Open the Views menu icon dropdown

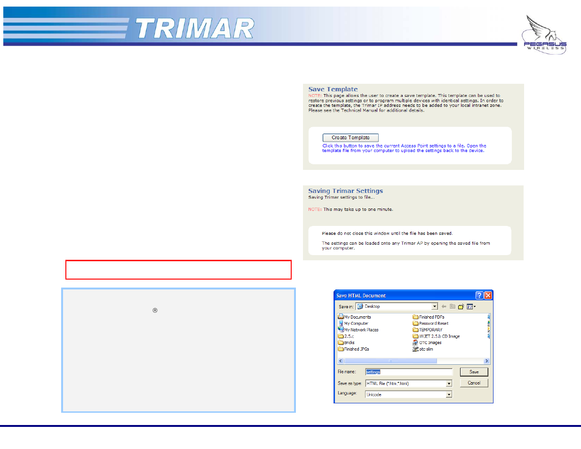point(471,306)
